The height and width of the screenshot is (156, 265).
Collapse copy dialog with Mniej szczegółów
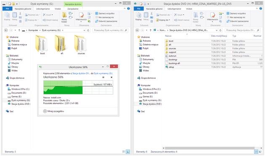[x=53, y=111]
